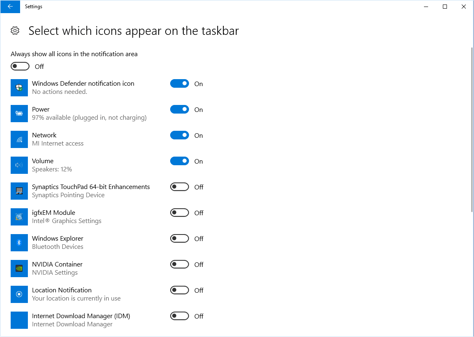
Task: Click the Bluetooth Devices icon
Action: click(x=19, y=243)
